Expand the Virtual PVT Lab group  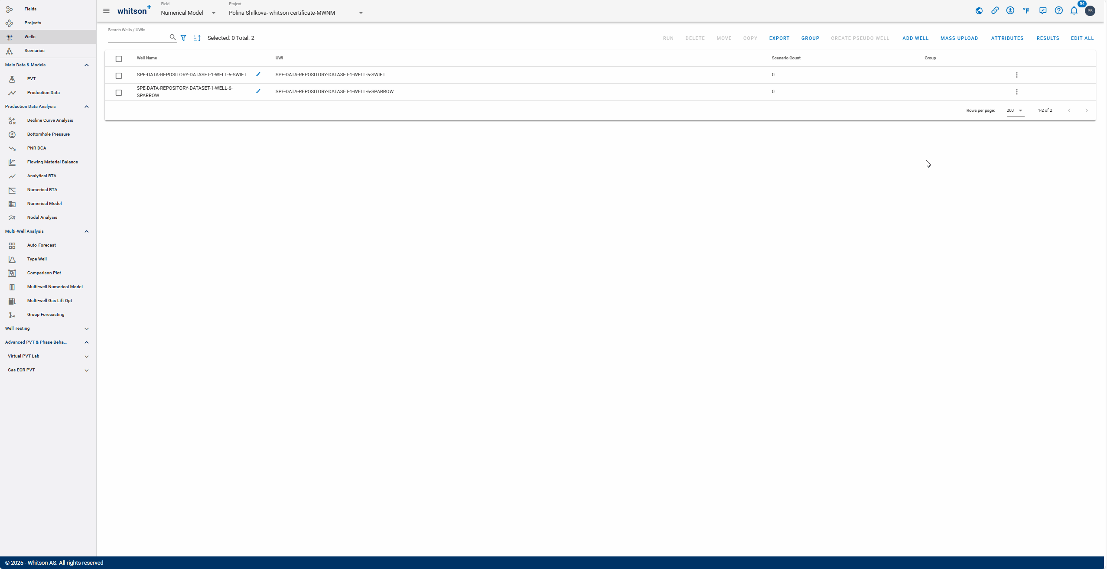[87, 356]
